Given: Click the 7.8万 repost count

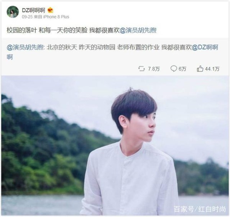Looking at the screenshot, I should coord(154,69).
